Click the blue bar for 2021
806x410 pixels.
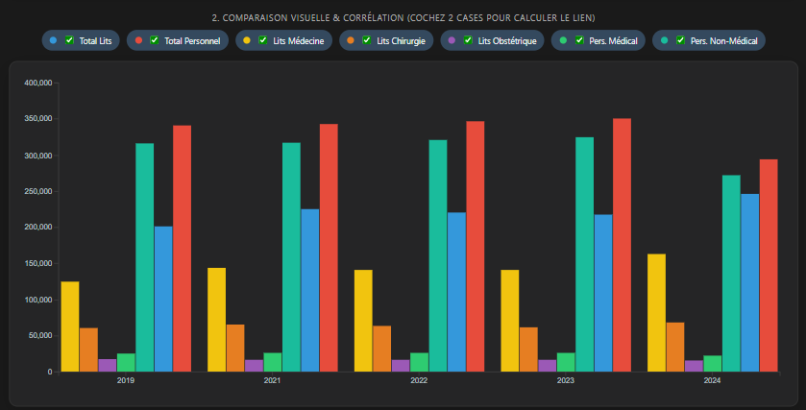pyautogui.click(x=309, y=290)
